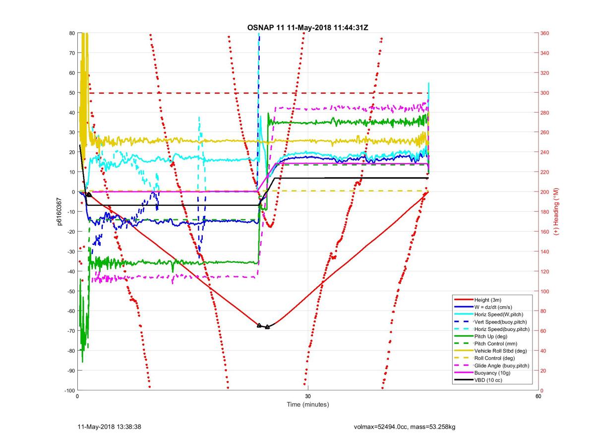Image resolution: width=595 pixels, height=439 pixels.
Task: Click "Horiz Speed(W,pitch)" in the legend
Action: (x=499, y=314)
